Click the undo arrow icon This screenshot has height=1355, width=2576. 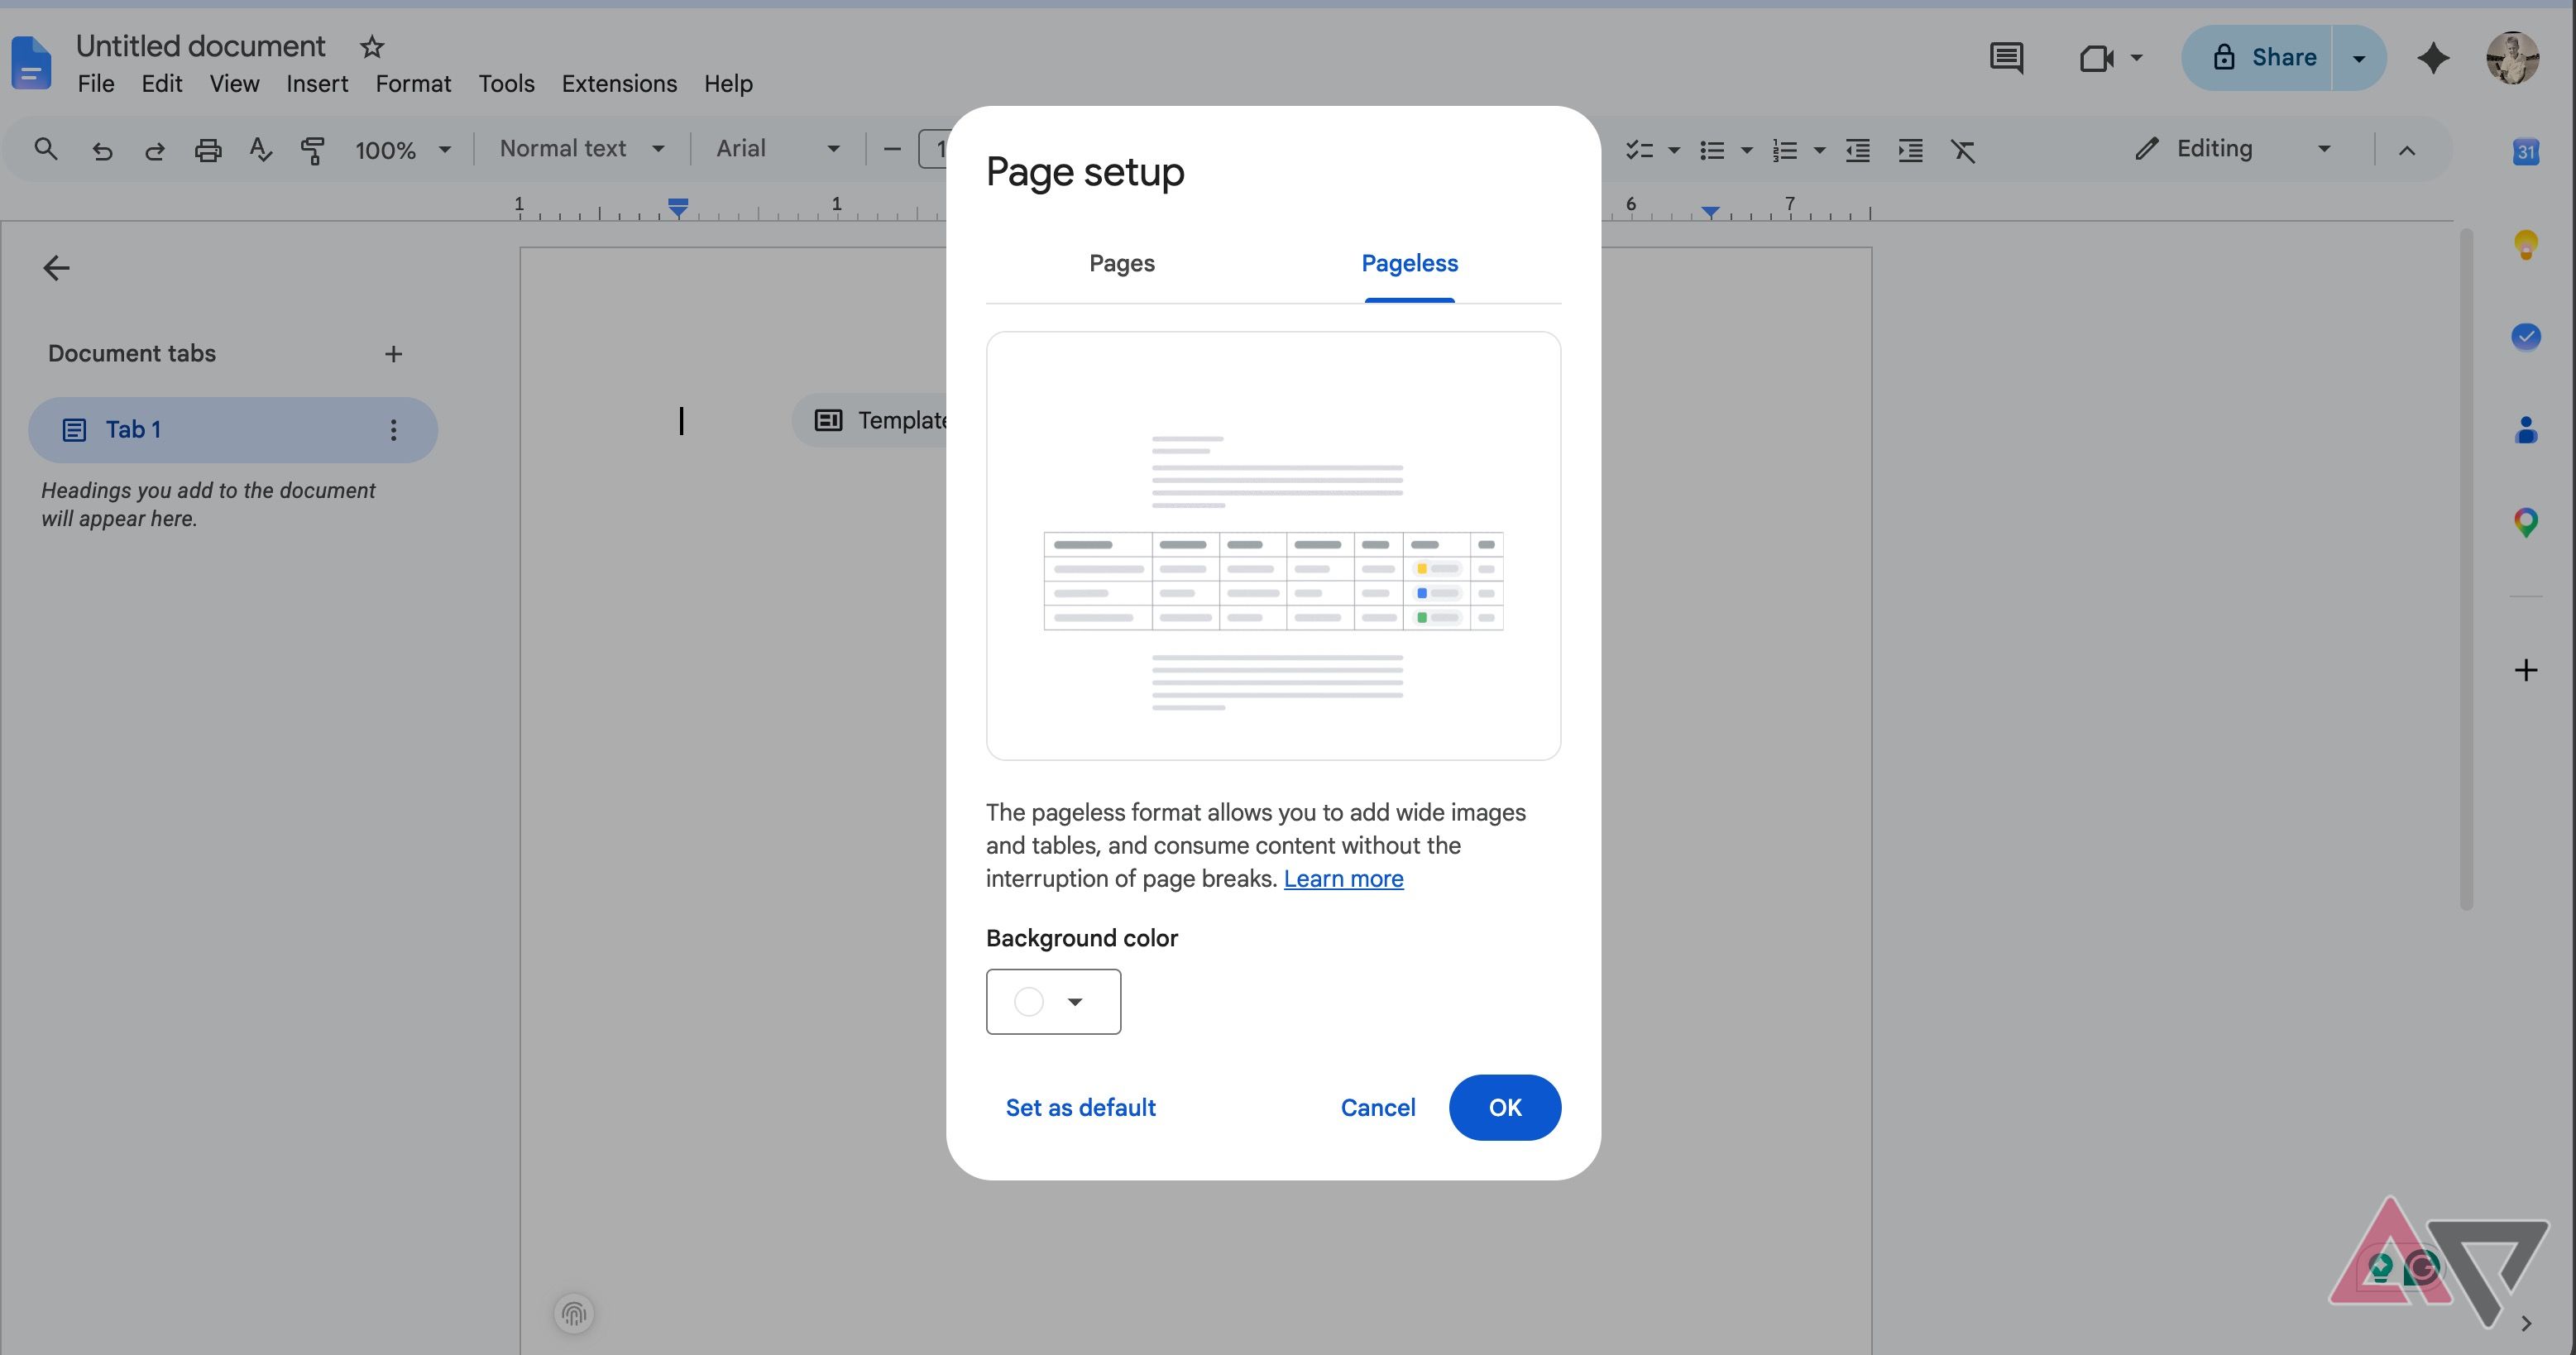coord(102,150)
